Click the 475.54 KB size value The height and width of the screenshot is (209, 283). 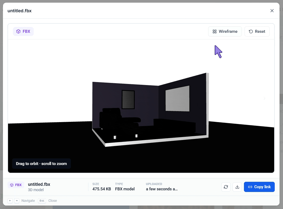pyautogui.click(x=102, y=189)
